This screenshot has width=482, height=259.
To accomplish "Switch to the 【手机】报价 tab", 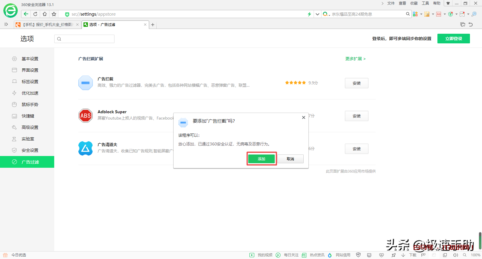I will click(x=48, y=25).
